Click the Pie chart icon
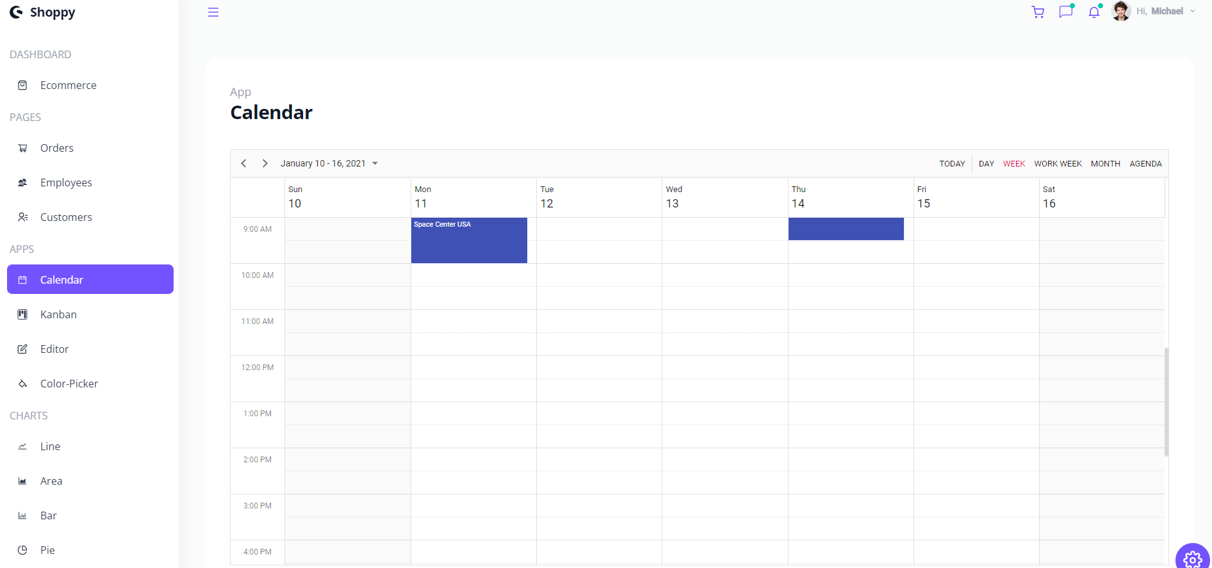 tap(22, 550)
